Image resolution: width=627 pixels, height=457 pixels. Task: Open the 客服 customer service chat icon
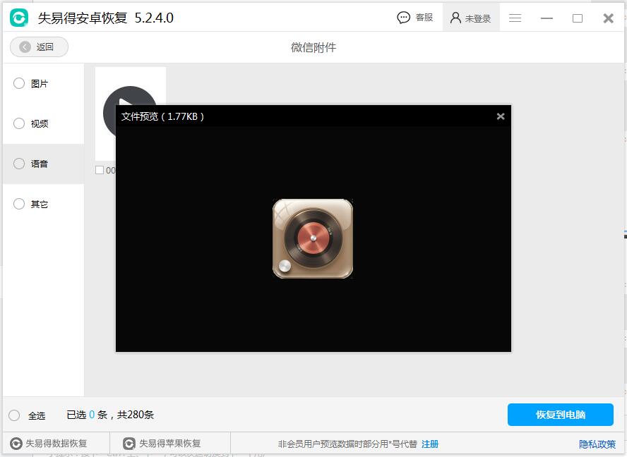[x=403, y=17]
